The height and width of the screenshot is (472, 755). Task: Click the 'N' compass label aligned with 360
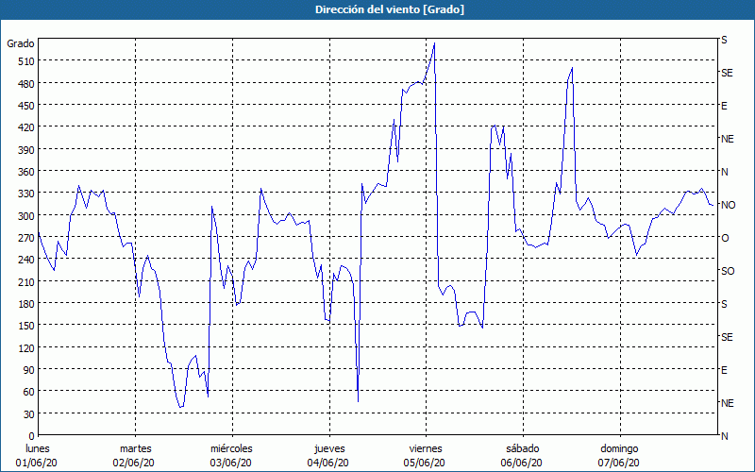(x=724, y=172)
